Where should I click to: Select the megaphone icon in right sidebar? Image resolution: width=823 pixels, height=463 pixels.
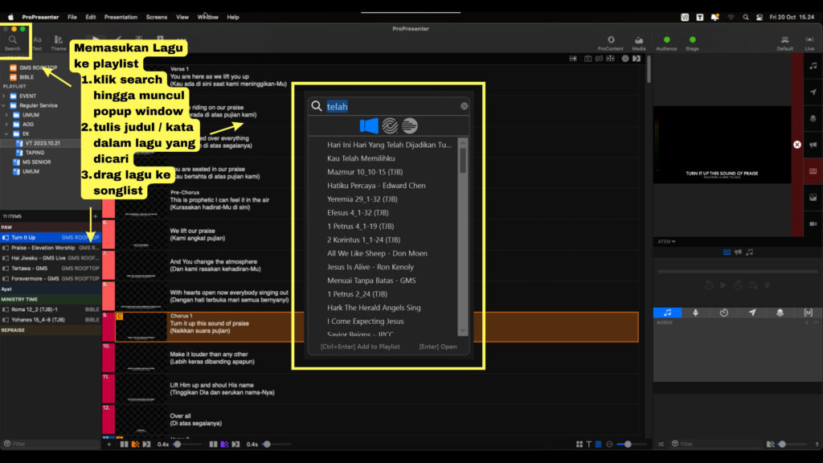(x=813, y=145)
